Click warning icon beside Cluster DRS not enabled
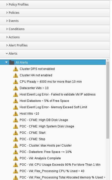Image resolution: width=112 pixels, height=180 pixels. coord(16,69)
